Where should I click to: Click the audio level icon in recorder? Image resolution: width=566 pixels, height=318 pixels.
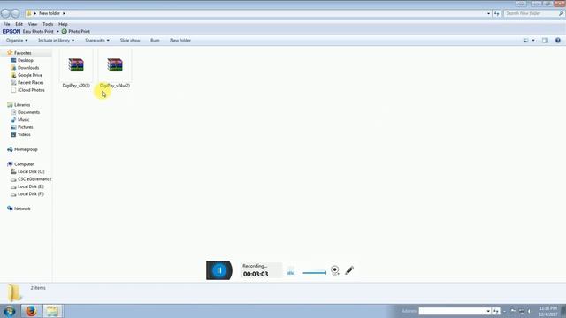291,272
